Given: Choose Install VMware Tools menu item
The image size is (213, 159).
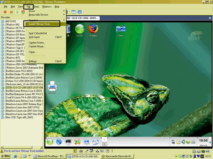Looking at the screenshot, I should 46,24.
